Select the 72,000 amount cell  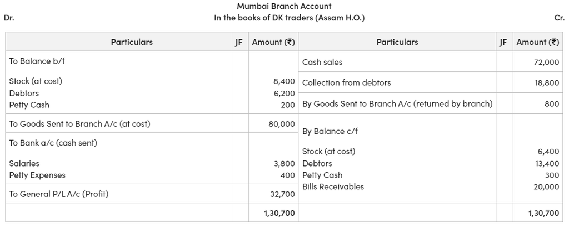pos(546,62)
